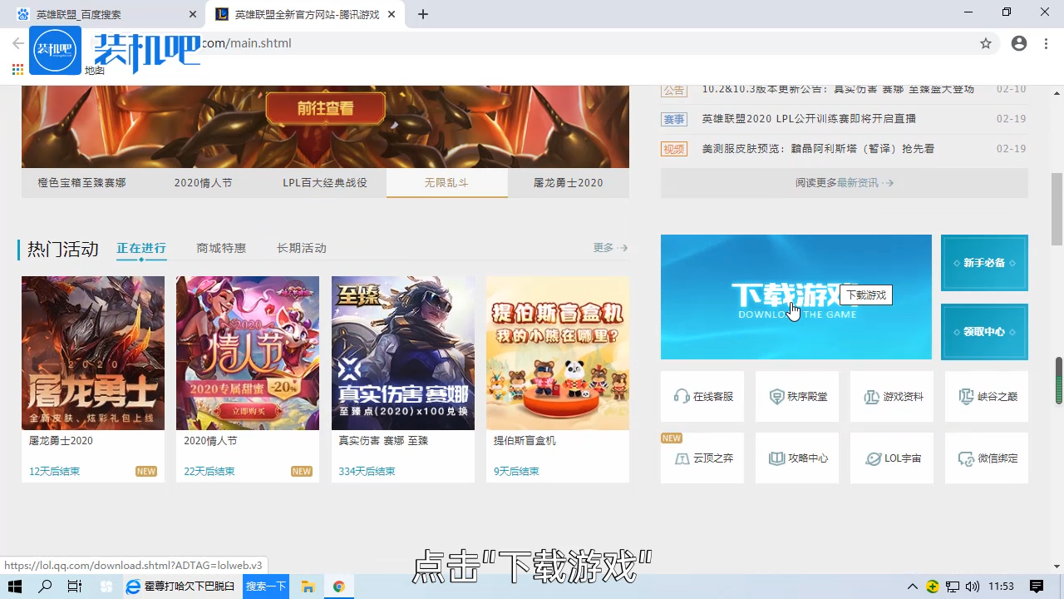Select the 长期活动 activities filter
The height and width of the screenshot is (599, 1064).
tap(301, 247)
